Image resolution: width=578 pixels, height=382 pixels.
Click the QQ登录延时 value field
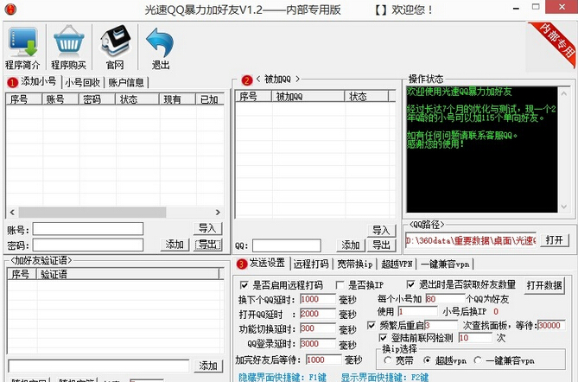[318, 344]
